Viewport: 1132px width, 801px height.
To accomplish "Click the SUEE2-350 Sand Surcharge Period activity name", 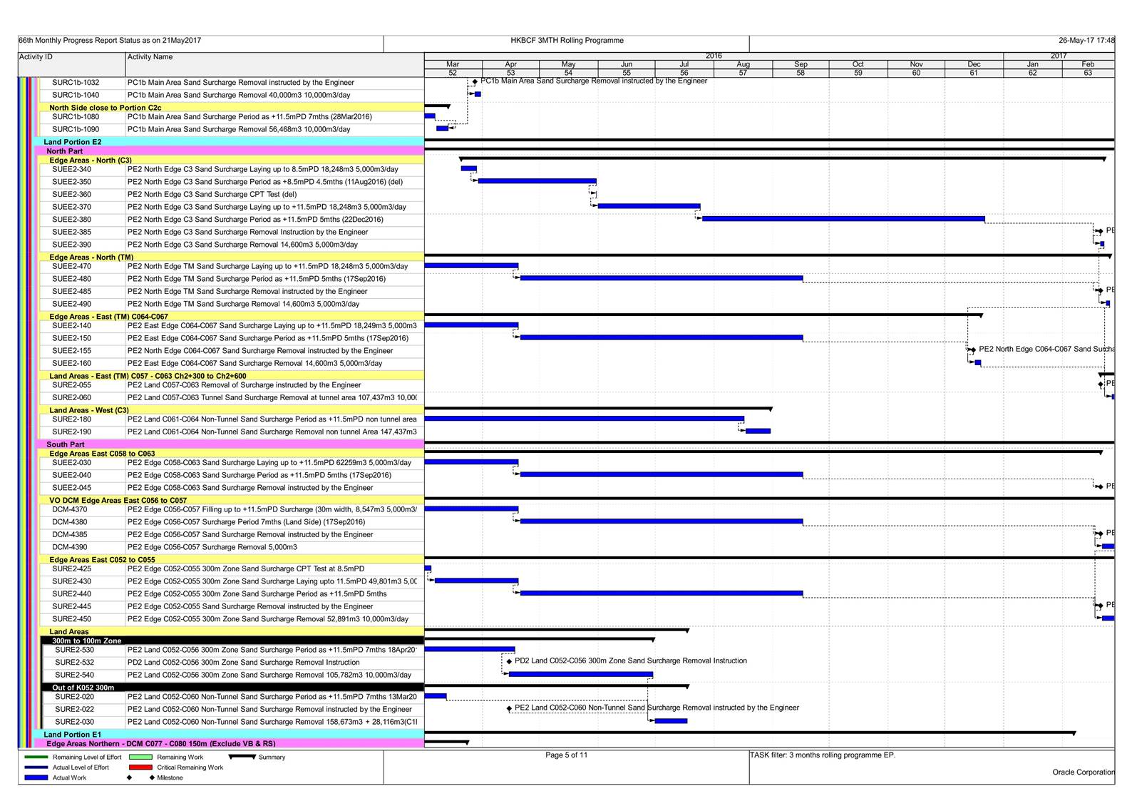I will tap(264, 182).
